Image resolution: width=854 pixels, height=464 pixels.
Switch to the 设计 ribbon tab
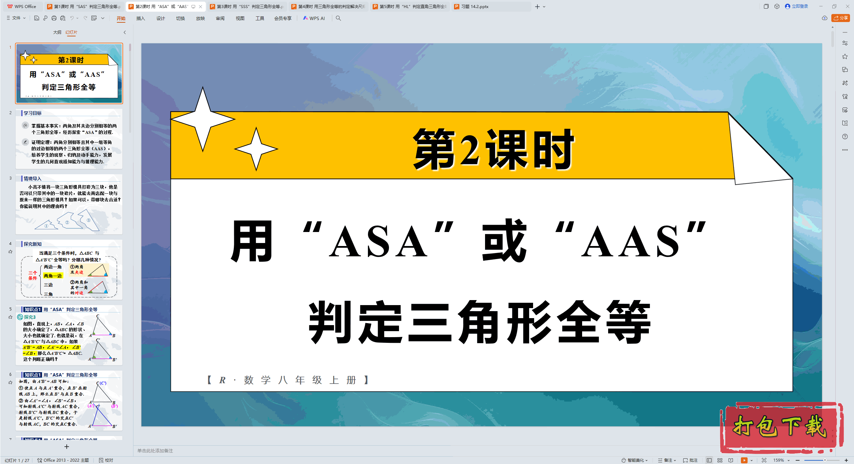point(161,18)
